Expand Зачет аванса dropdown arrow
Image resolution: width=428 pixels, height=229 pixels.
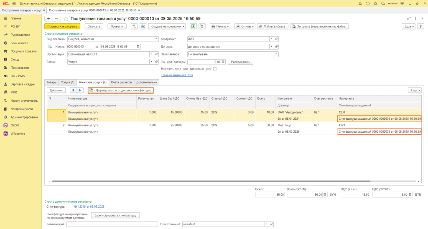[276, 54]
